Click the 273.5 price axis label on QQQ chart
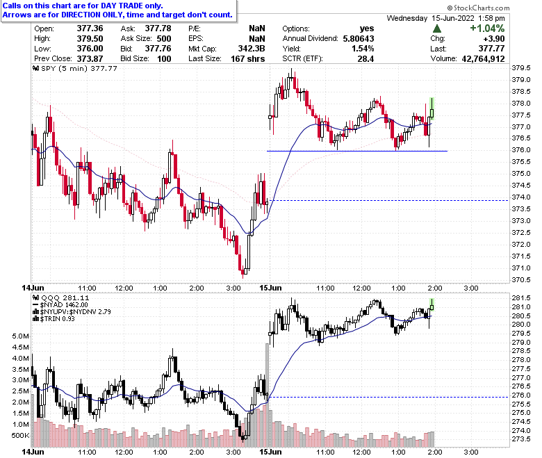The width and height of the screenshot is (542, 458). 521,439
